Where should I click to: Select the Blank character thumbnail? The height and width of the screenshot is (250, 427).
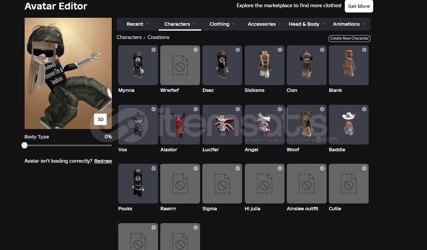click(349, 65)
